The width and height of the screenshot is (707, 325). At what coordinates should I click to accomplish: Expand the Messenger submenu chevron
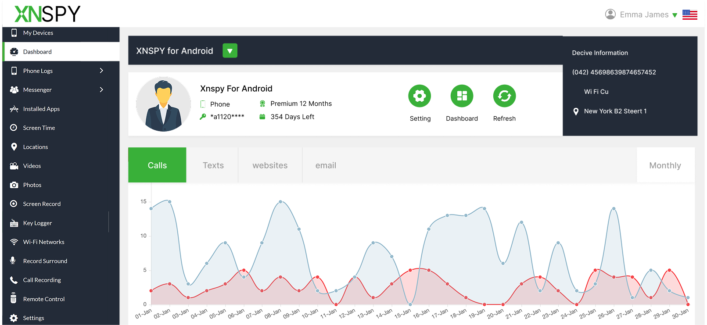[101, 90]
